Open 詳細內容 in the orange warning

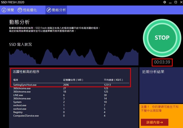tap(155, 122)
